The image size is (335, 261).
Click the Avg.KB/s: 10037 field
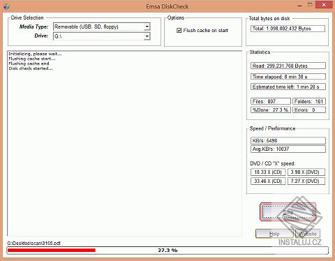coord(288,149)
